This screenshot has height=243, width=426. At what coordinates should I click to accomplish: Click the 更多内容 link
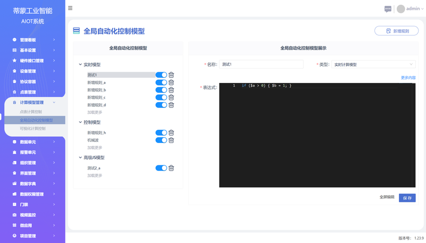(x=408, y=78)
